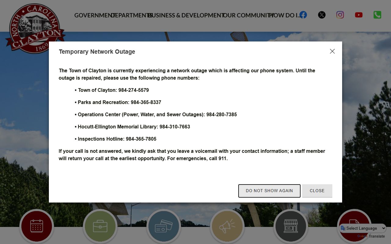Open the How Do I... menu

(285, 15)
